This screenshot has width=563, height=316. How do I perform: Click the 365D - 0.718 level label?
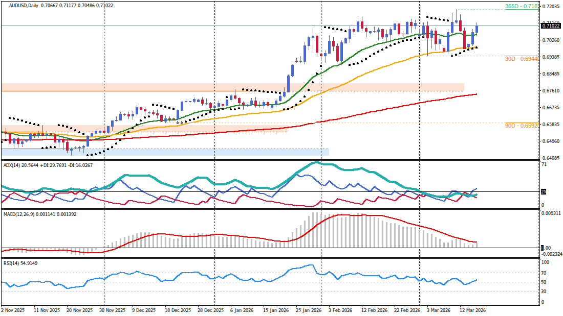522,7
